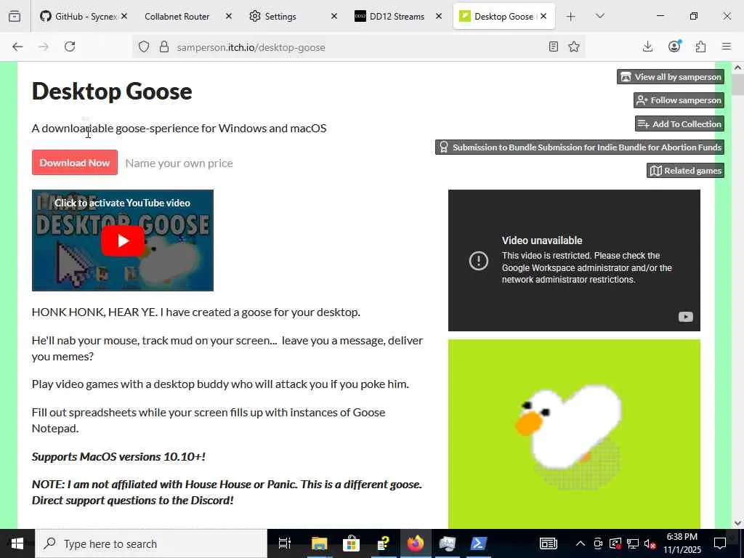Open Firefox View at tab bar start
This screenshot has height=558, width=744.
tap(15, 16)
